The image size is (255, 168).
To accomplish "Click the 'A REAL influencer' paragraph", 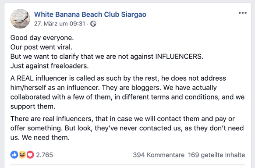I will [127, 92].
